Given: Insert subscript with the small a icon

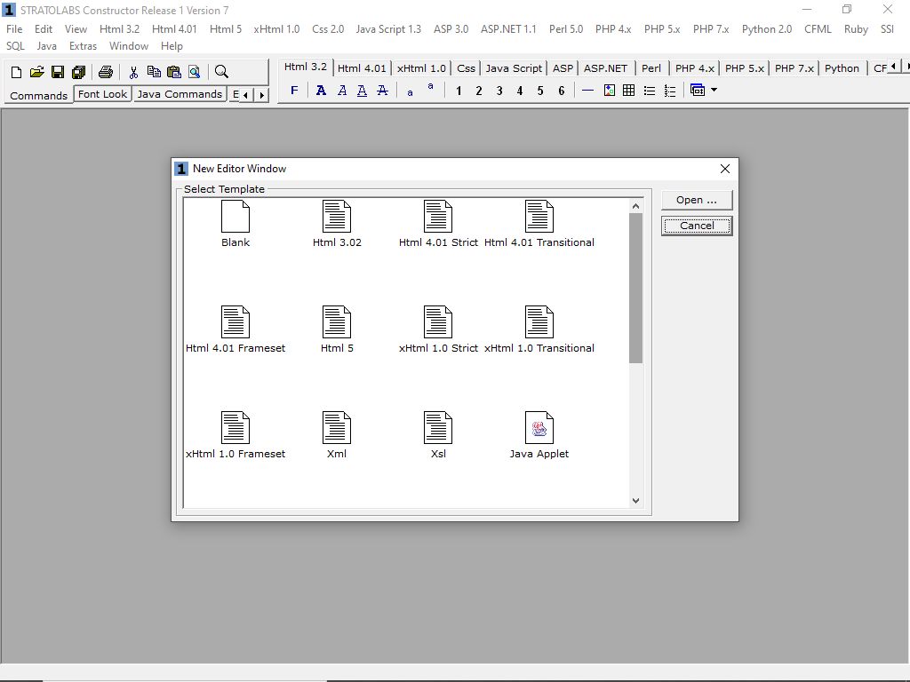Looking at the screenshot, I should click(x=410, y=92).
